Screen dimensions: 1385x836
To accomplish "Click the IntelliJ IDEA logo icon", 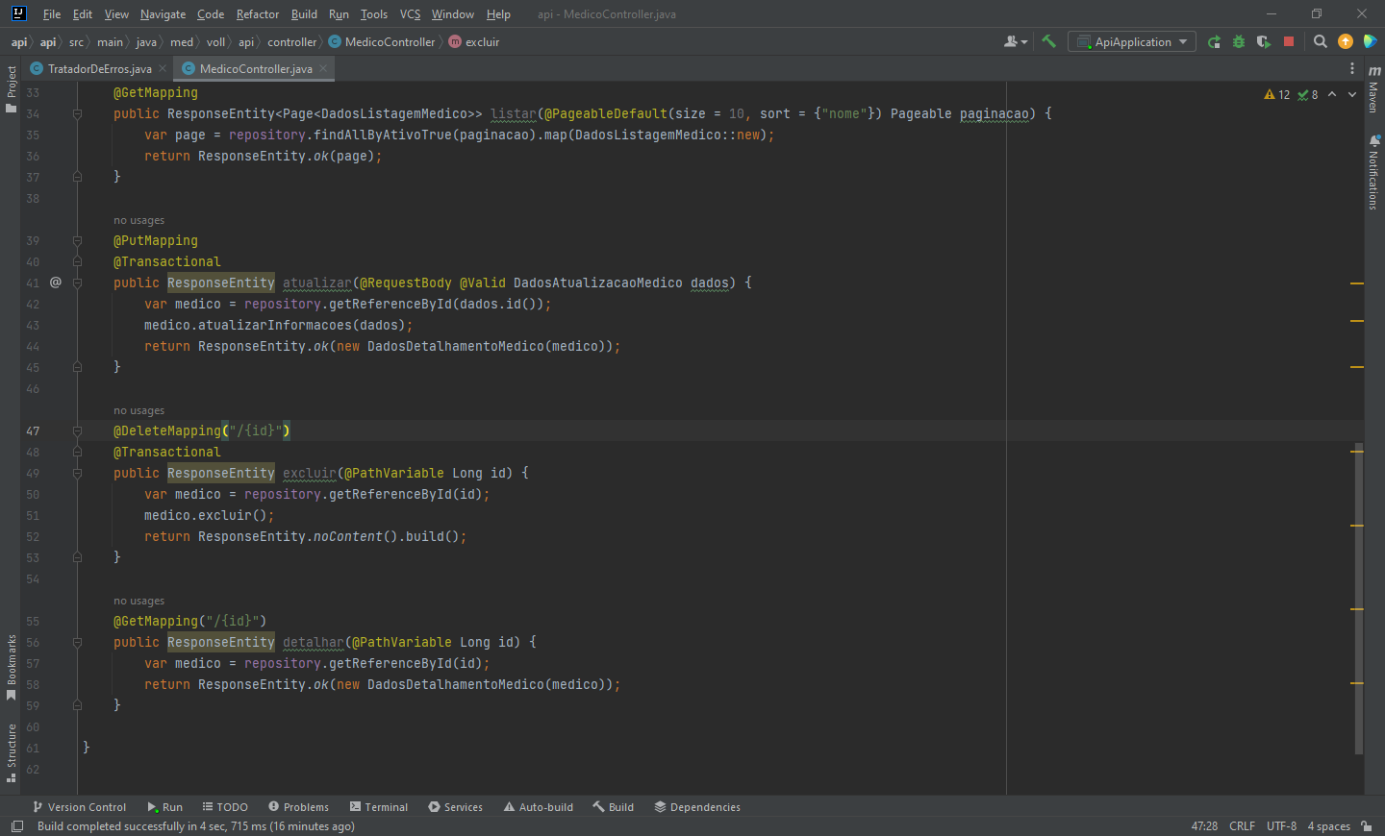I will [18, 13].
